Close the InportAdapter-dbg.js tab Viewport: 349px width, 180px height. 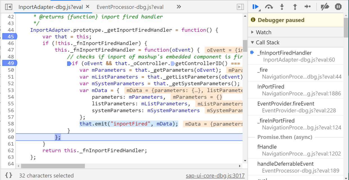tap(88, 7)
